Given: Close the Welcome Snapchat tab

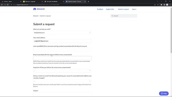Looking at the screenshot, I should click(x=42, y=2).
